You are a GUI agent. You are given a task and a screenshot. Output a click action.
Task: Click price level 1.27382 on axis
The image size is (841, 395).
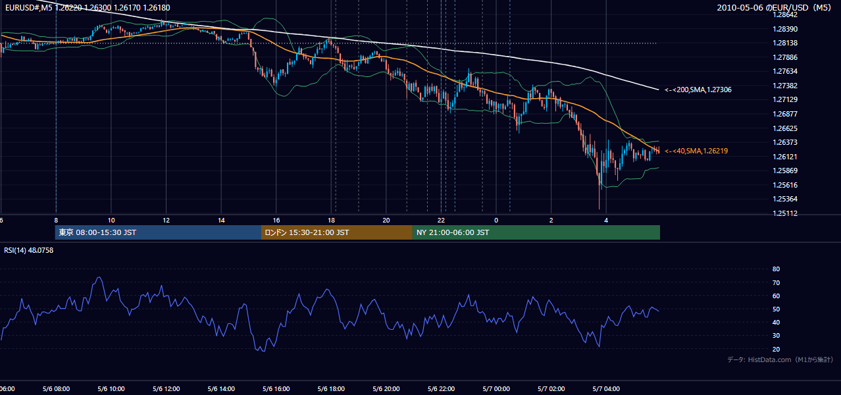pos(784,86)
